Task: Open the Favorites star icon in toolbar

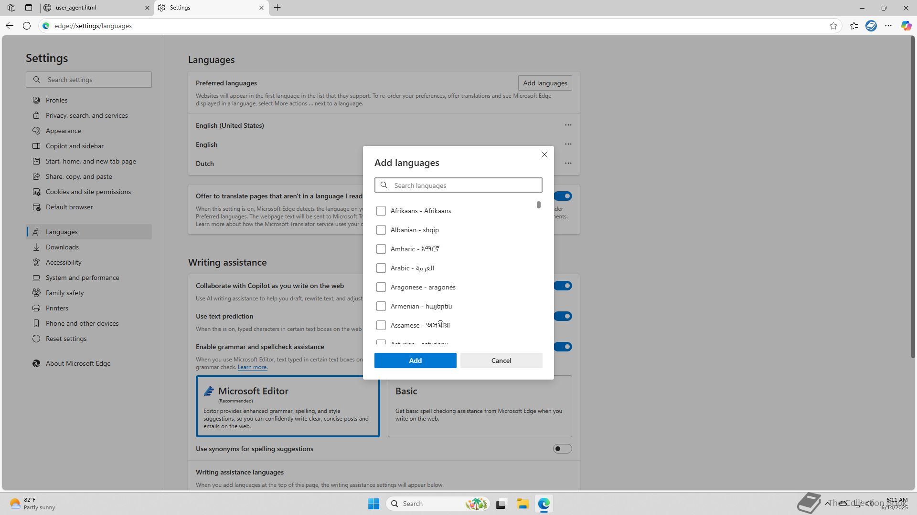Action: (x=854, y=26)
